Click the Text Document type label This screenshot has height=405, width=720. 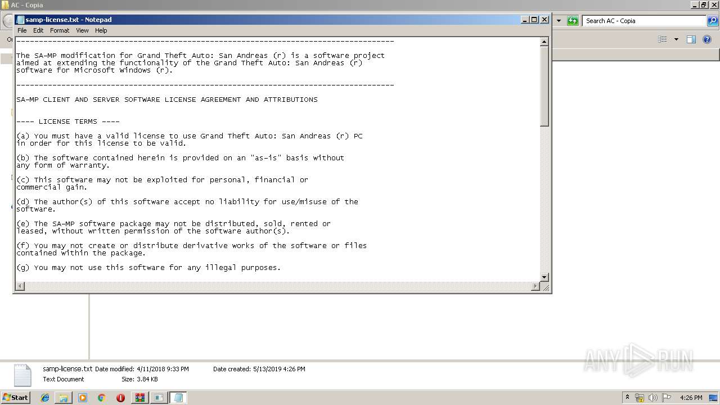pyautogui.click(x=64, y=379)
